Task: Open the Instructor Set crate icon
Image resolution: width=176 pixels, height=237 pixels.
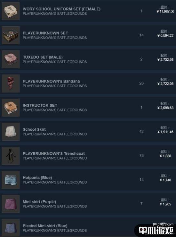Action: [x=11, y=108]
